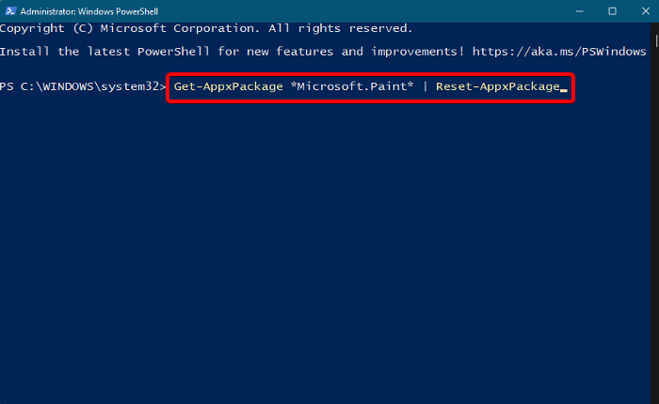Maximize the PowerShell window
This screenshot has width=659, height=404.
(x=612, y=10)
